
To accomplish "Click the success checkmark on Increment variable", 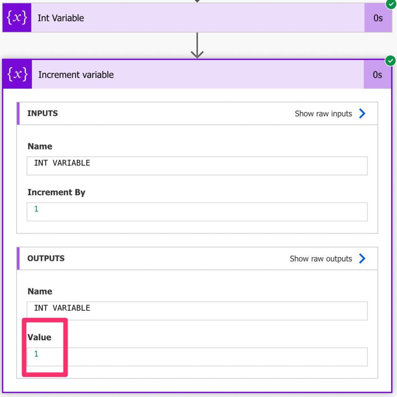I will click(390, 61).
